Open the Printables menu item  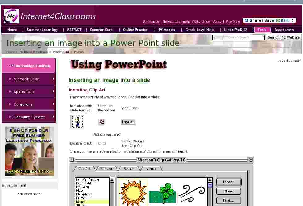coord(167,30)
